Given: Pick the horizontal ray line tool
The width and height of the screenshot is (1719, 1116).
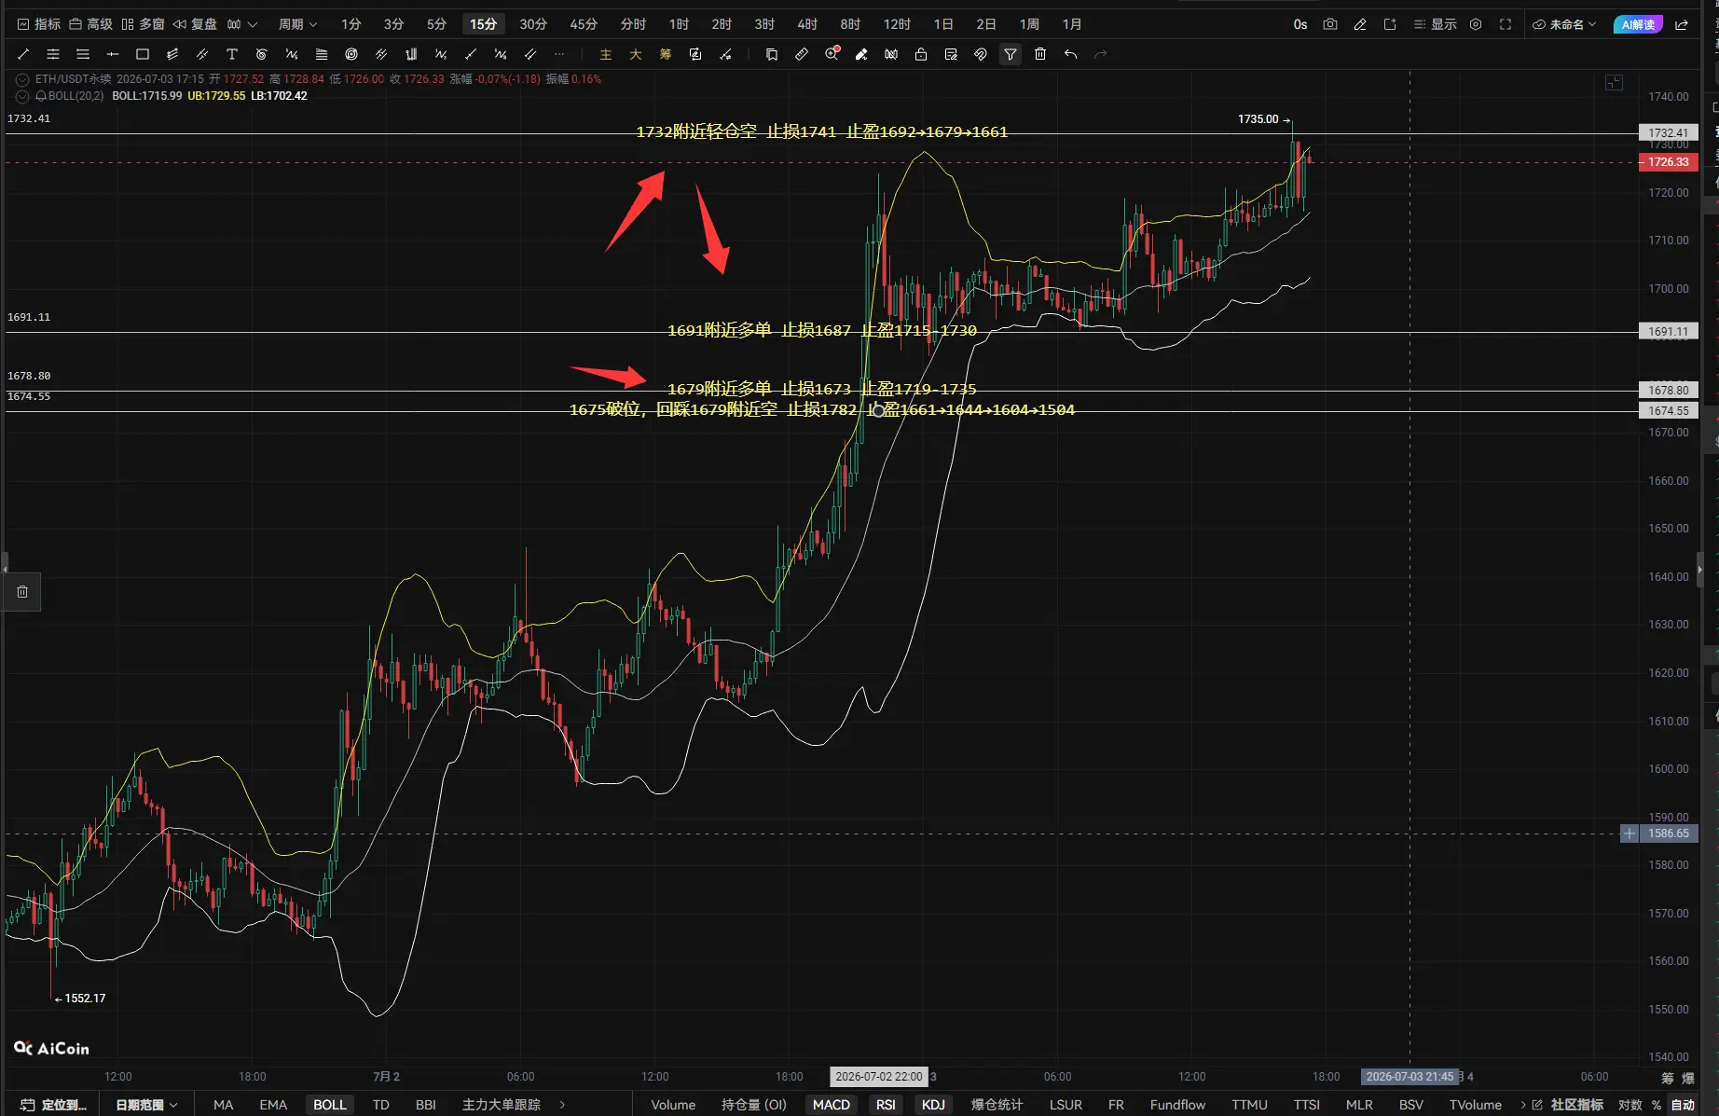Looking at the screenshot, I should tap(113, 54).
